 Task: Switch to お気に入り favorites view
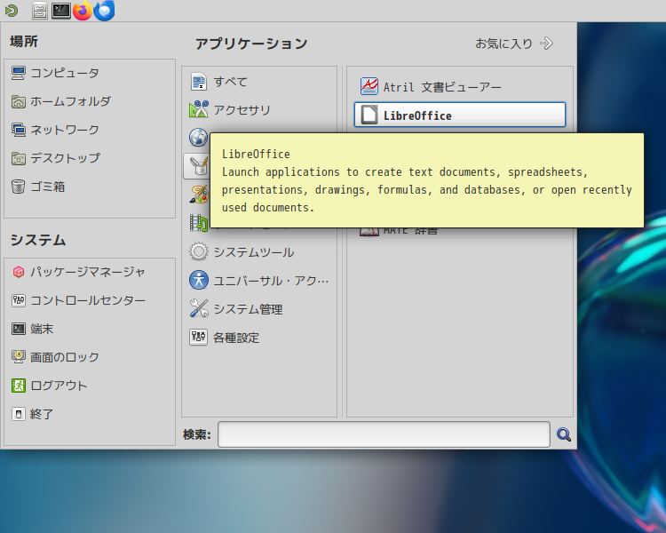click(514, 44)
